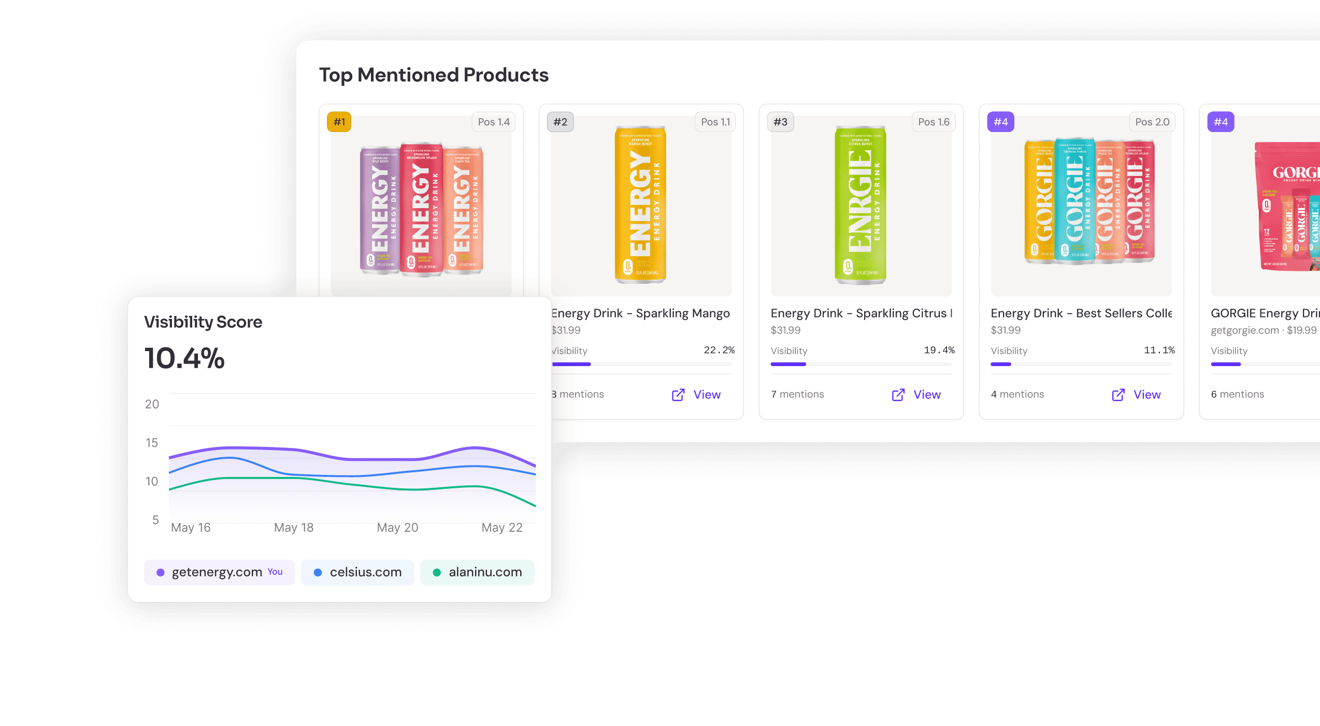This screenshot has height=726, width=1320.
Task: Open the external-link icon on the Sparkling Citrus card
Action: (x=898, y=395)
